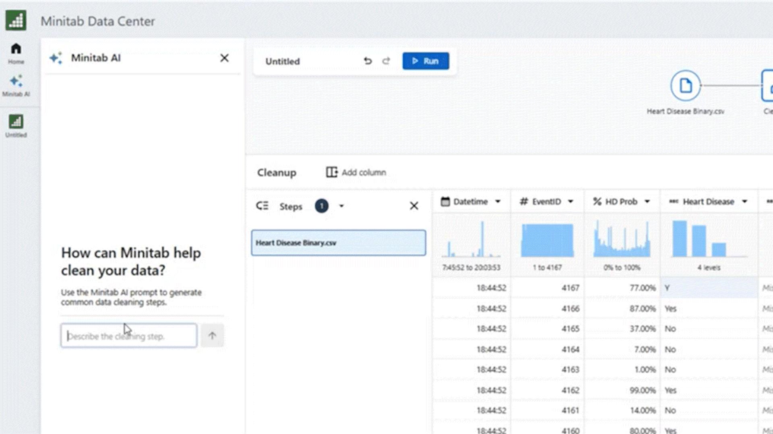Screen dimensions: 773x434
Task: Expand the Datetime column dropdown
Action: [498, 202]
